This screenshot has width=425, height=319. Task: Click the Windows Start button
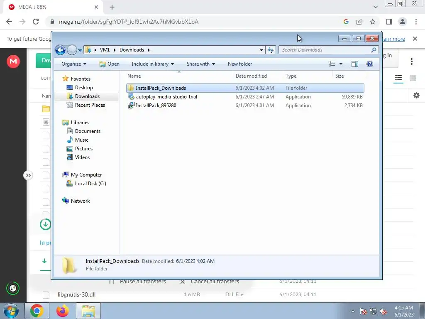(11, 311)
